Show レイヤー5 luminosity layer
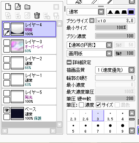139x143 pixels. 7,93
